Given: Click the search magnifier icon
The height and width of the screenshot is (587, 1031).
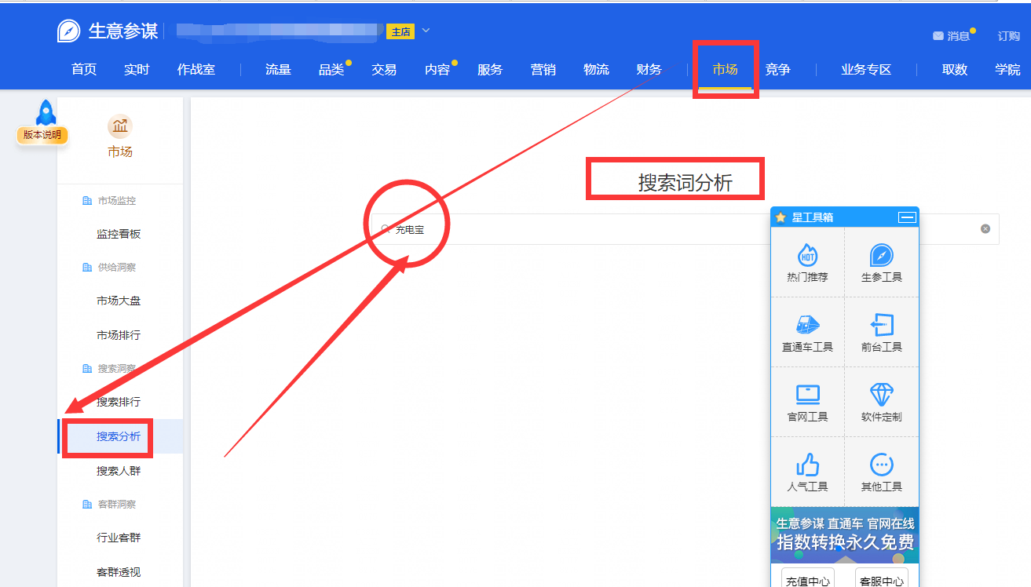Looking at the screenshot, I should [386, 229].
